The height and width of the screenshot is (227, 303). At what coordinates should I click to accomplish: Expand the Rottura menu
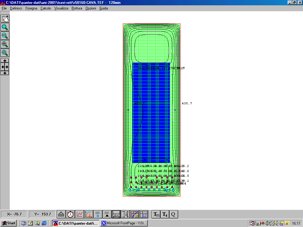click(x=77, y=8)
